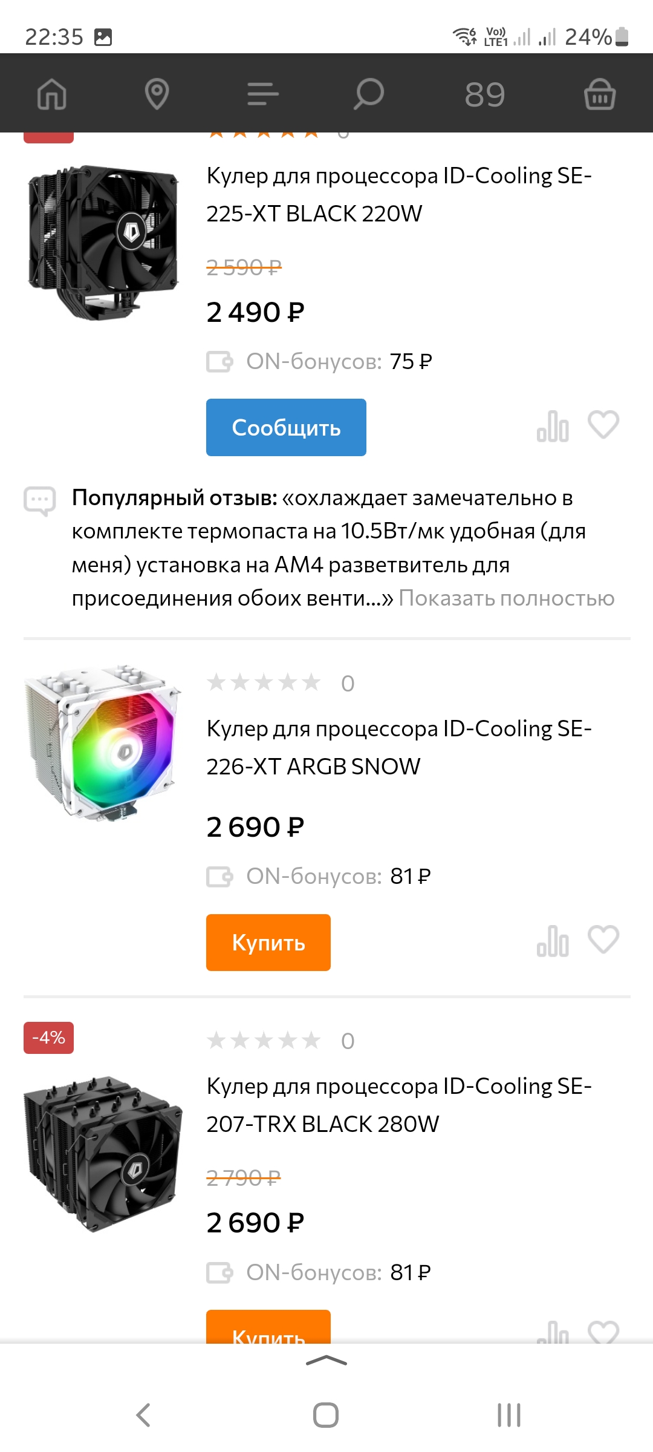Favorite the SE-225-XT BLACK cooler
This screenshot has width=653, height=1452.
click(603, 425)
